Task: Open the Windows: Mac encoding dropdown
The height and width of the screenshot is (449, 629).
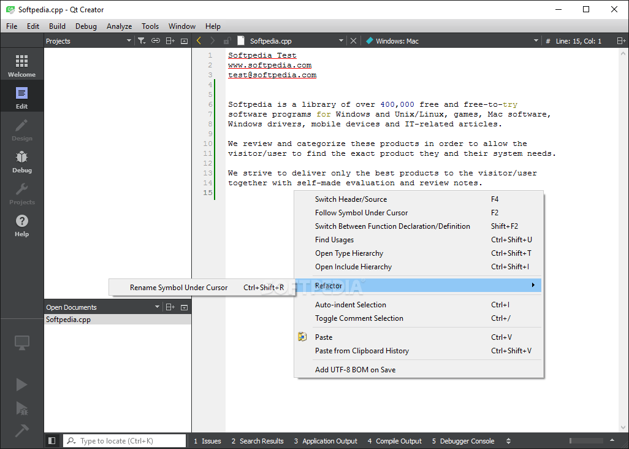Action: tap(535, 40)
